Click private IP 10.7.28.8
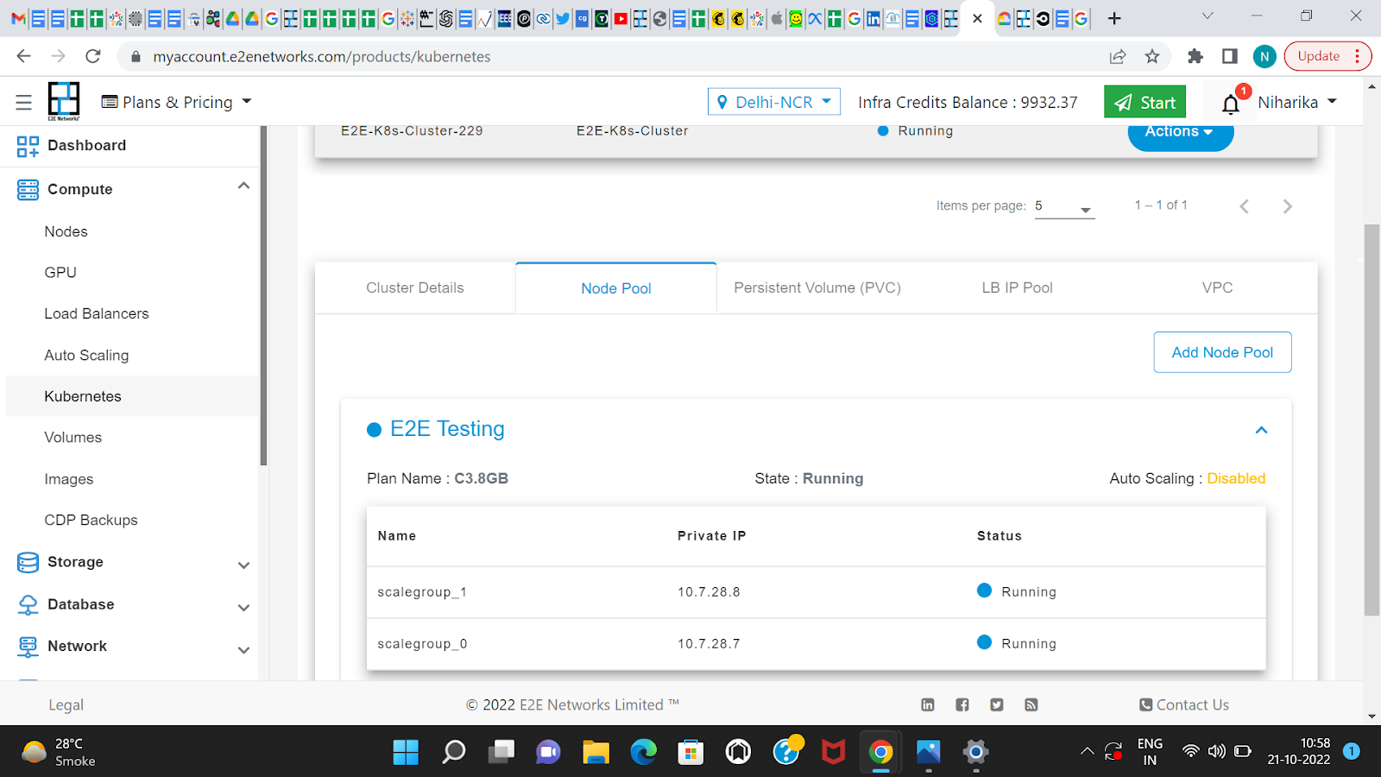This screenshot has width=1381, height=777. pyautogui.click(x=709, y=592)
